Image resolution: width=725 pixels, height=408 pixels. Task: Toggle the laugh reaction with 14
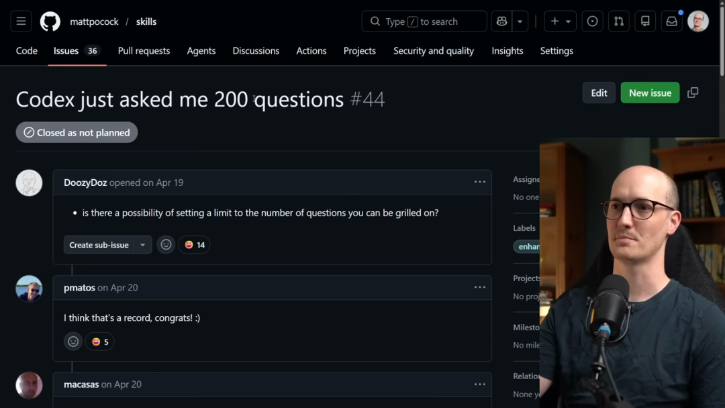click(194, 245)
